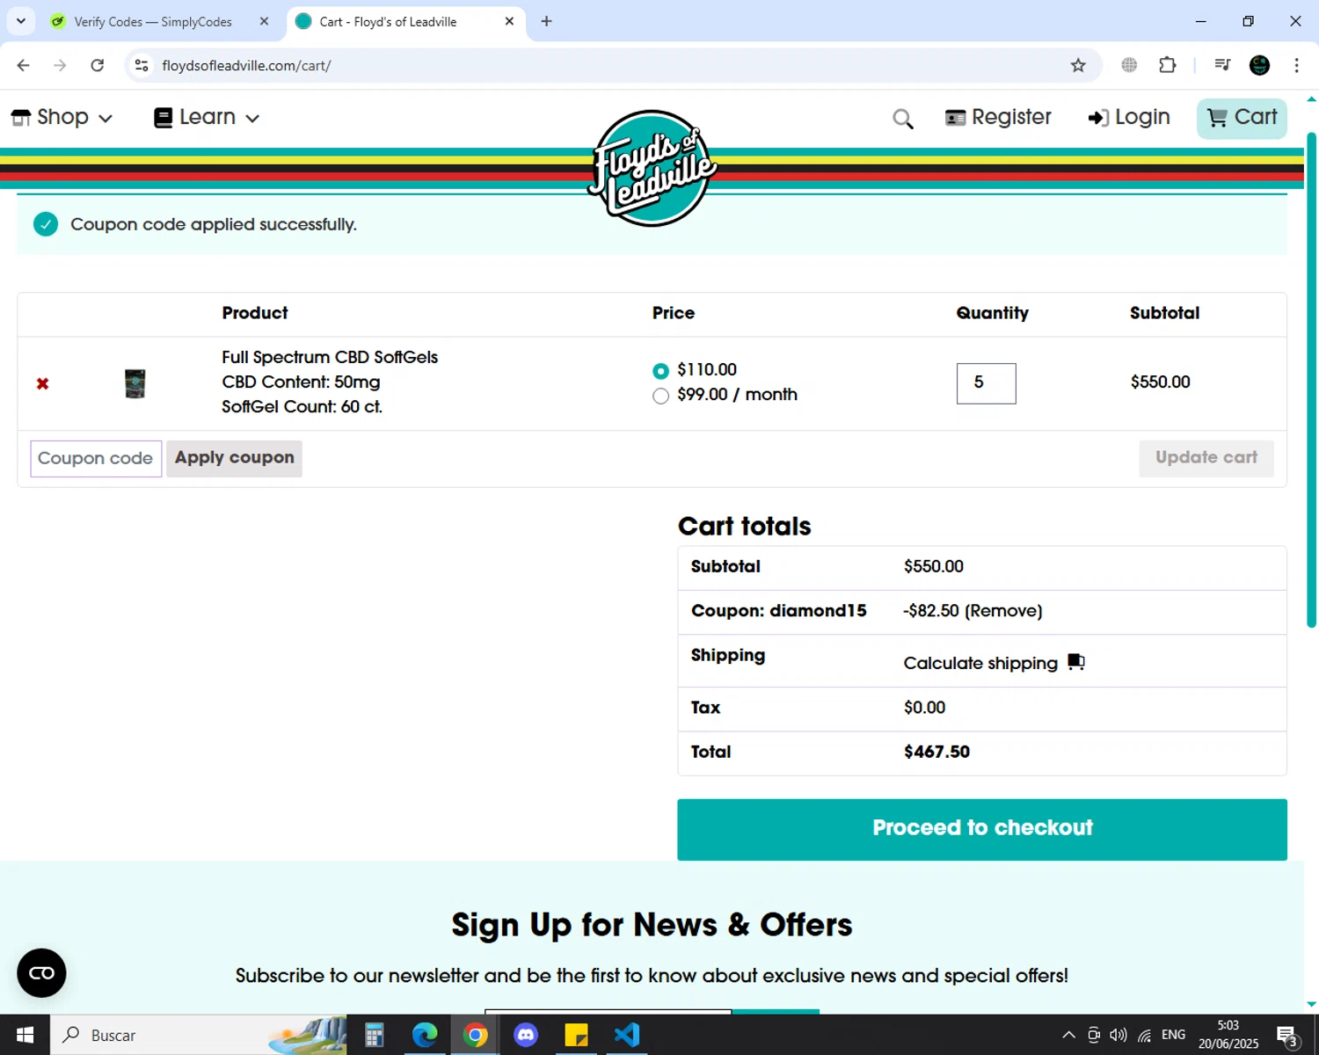
Task: Focus the Coupon code field
Action: point(96,458)
